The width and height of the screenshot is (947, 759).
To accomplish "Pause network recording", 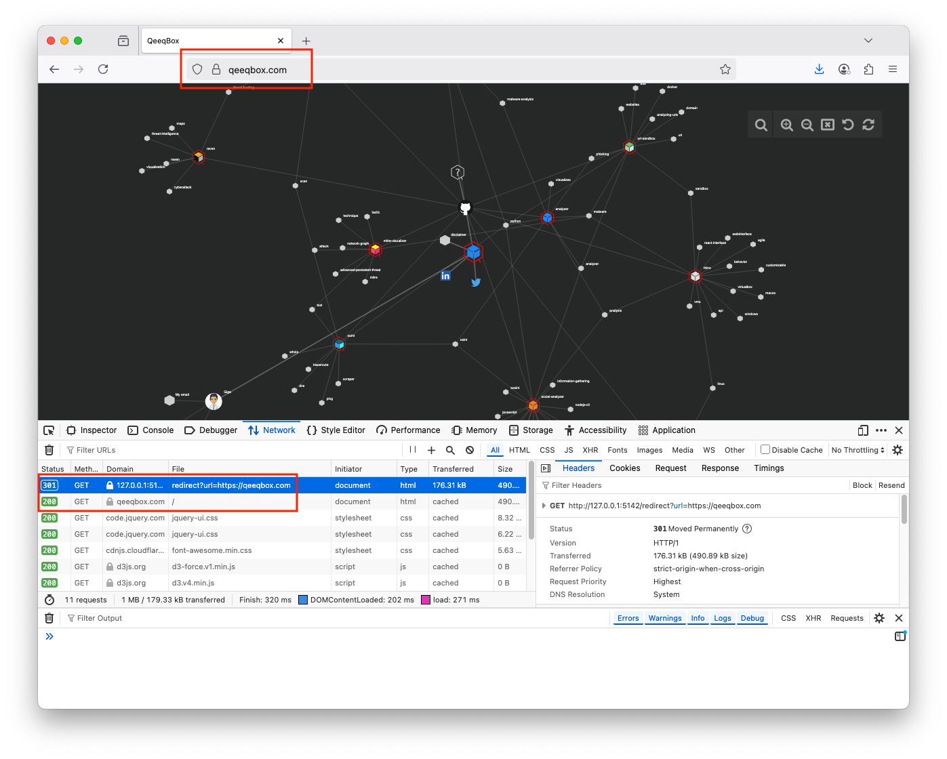I will point(413,450).
